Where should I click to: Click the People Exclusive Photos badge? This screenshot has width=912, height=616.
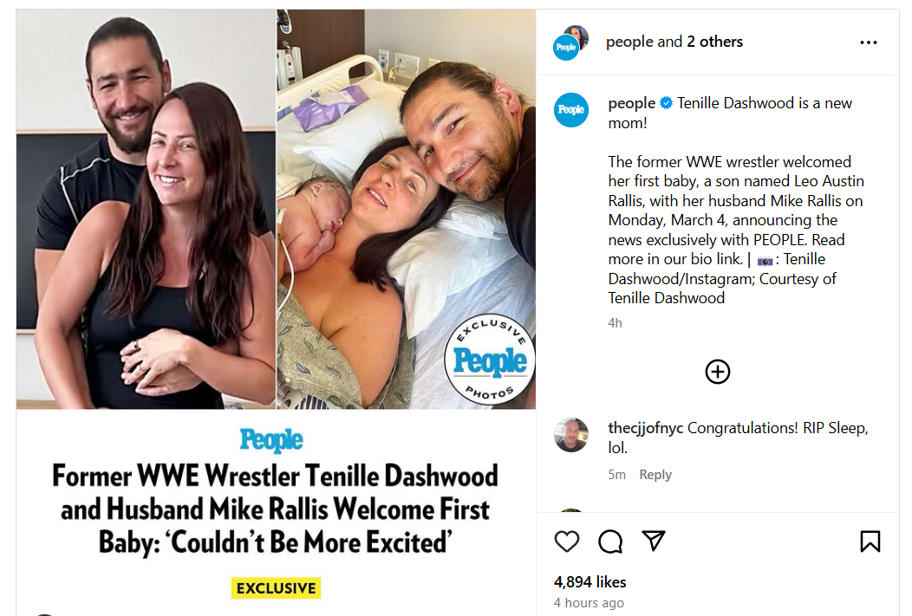coord(490,360)
